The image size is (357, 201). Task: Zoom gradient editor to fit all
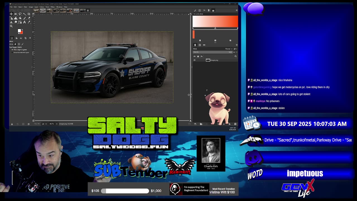tap(230, 40)
